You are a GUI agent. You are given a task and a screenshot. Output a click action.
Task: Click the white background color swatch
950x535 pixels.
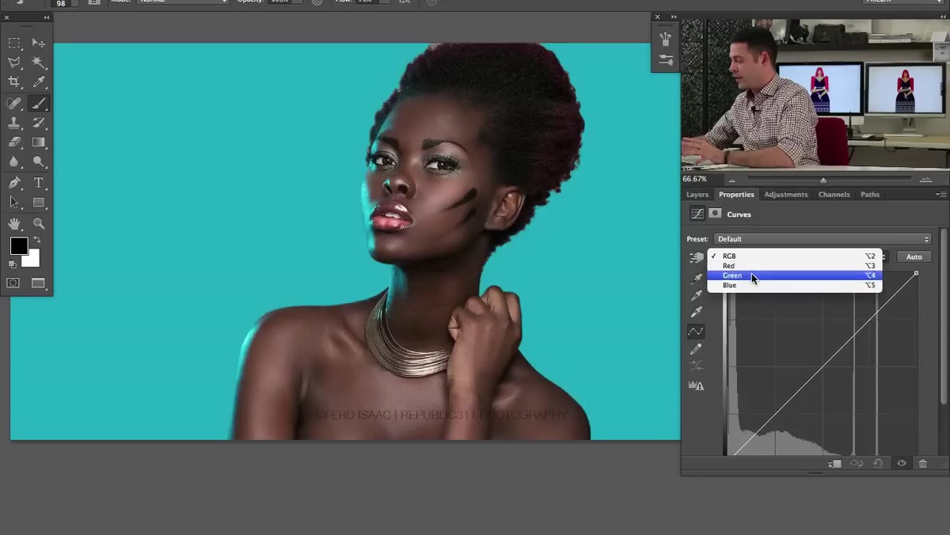33,260
